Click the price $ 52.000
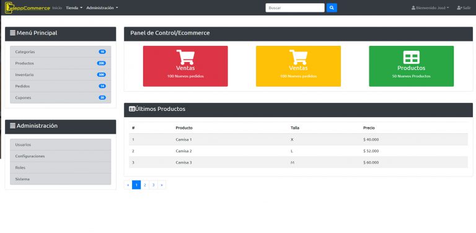This screenshot has width=476, height=233. [x=371, y=151]
